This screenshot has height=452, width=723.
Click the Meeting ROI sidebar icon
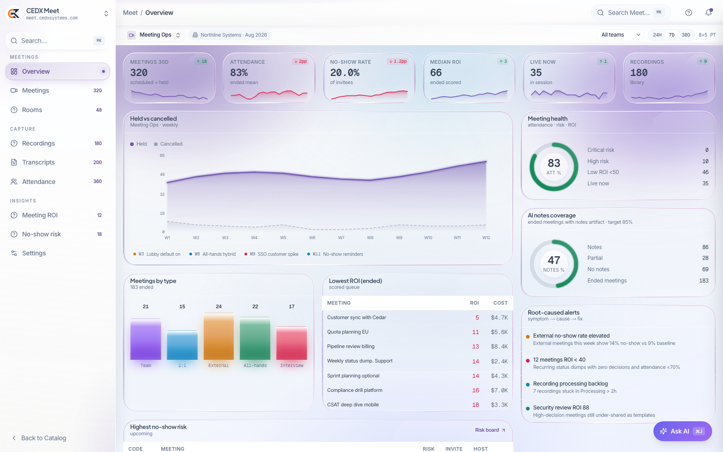pos(14,215)
